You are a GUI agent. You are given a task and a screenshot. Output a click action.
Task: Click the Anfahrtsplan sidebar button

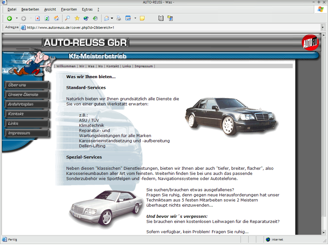(27, 104)
